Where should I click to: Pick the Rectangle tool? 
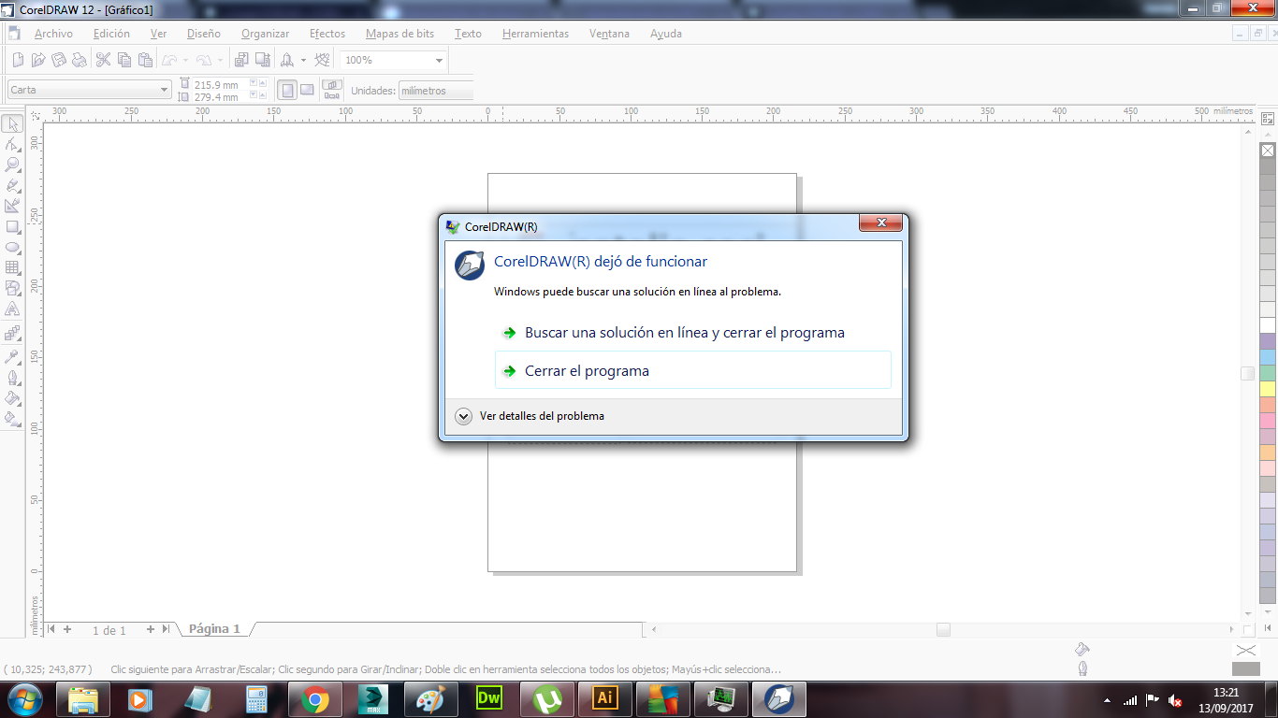[x=12, y=226]
